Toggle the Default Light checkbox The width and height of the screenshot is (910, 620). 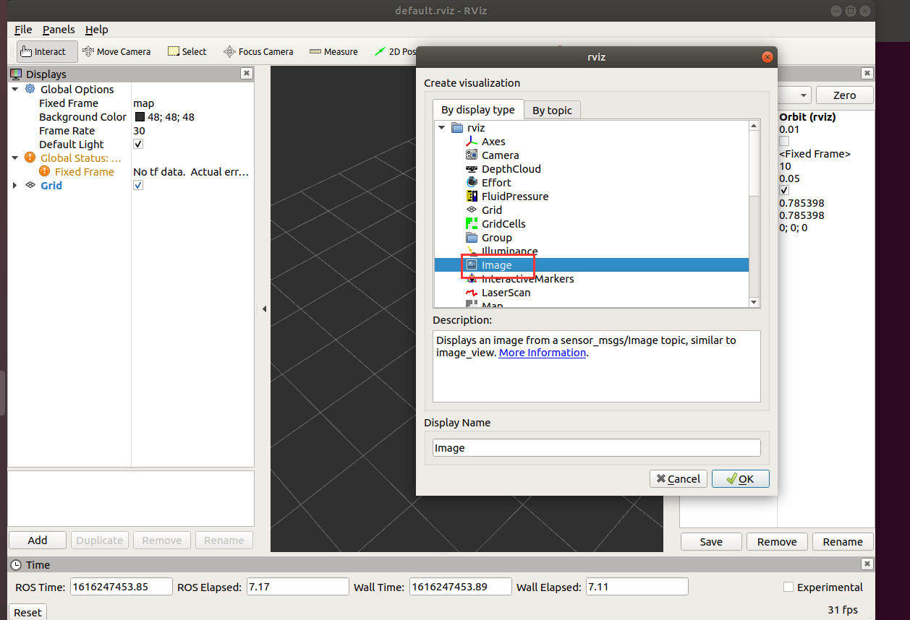(x=138, y=144)
